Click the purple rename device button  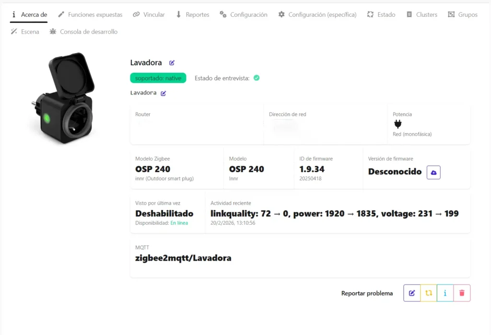[x=412, y=293]
